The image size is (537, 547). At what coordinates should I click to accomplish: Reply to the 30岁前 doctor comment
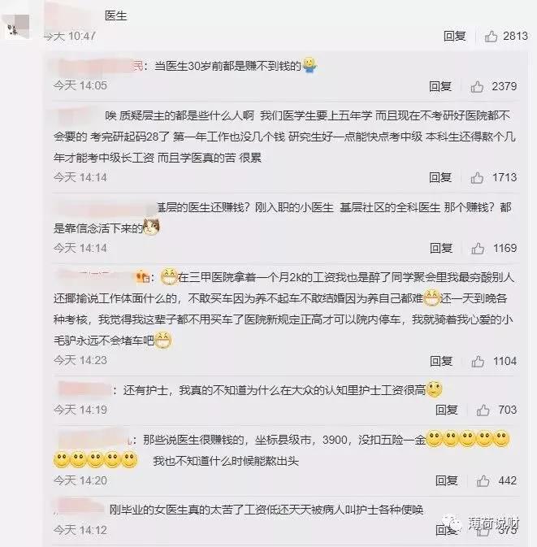(440, 86)
